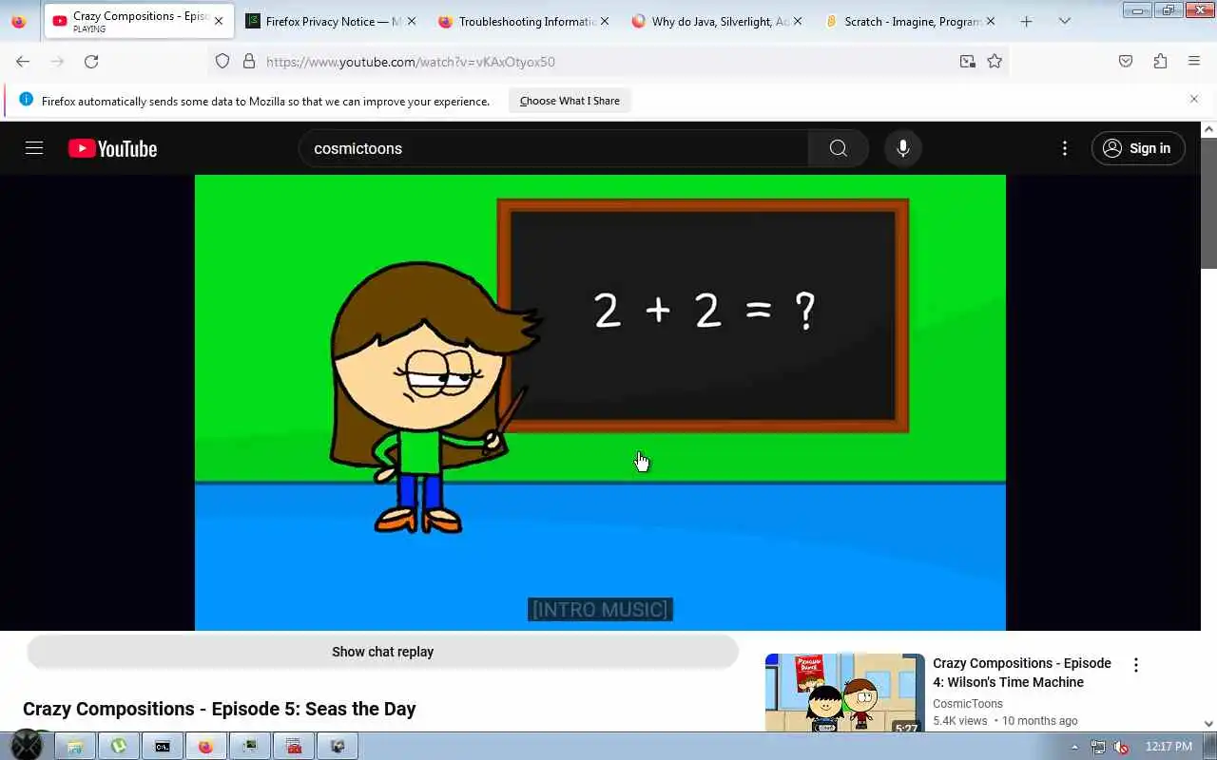Open a new tab with plus
This screenshot has width=1217, height=760.
(1026, 21)
